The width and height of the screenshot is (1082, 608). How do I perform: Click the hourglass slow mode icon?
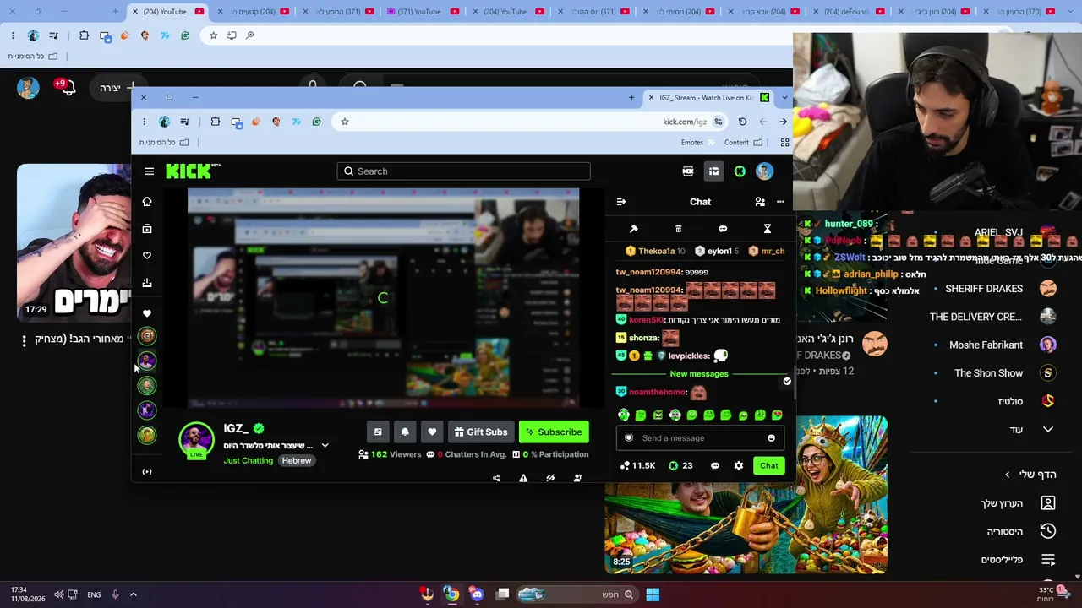(x=768, y=229)
